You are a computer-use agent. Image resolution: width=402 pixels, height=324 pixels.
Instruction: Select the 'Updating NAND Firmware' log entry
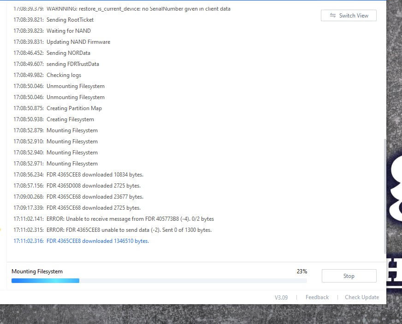tap(62, 42)
